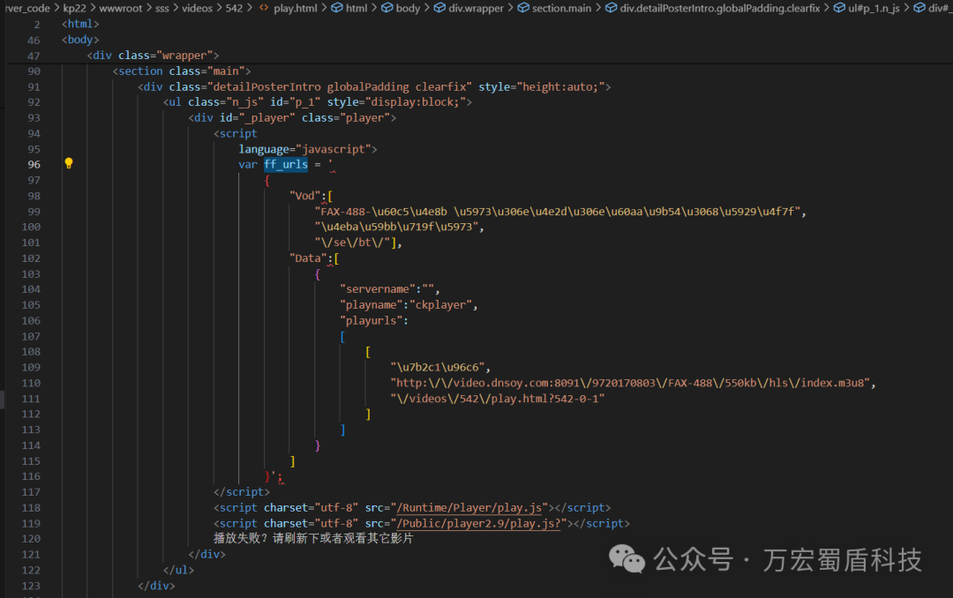This screenshot has width=953, height=598.
Task: Click line number 118 in the gutter
Action: click(31, 507)
